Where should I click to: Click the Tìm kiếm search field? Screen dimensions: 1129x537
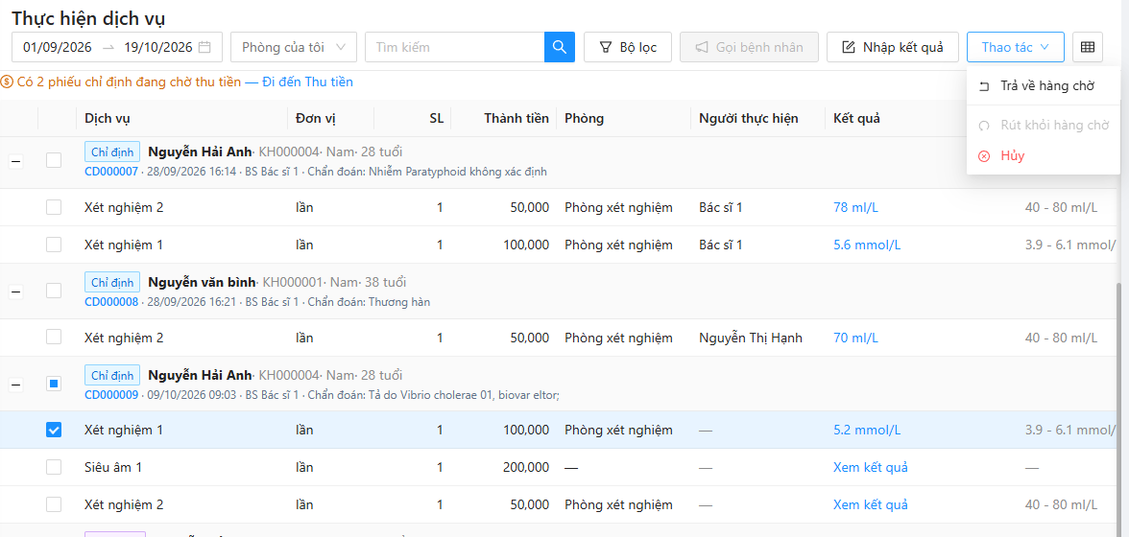point(454,47)
